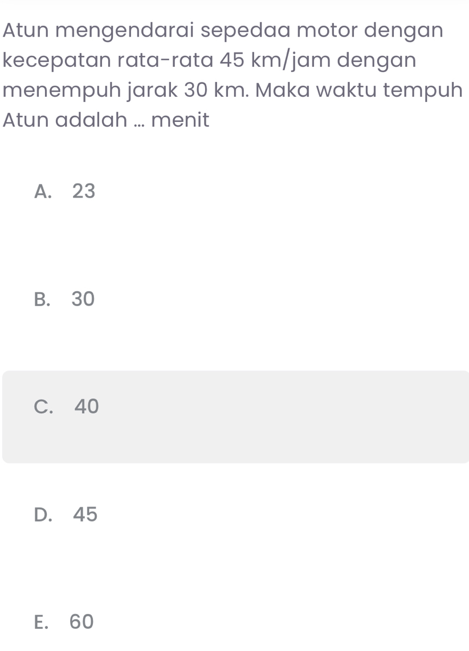469x651 pixels.
Task: Click the gray highlighted answer row background
Action: (x=285, y=417)
